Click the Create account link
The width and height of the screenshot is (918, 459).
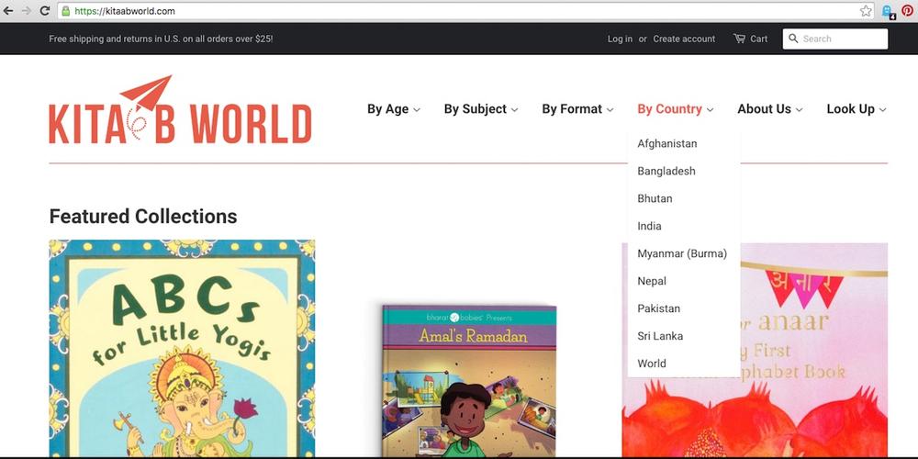[684, 39]
